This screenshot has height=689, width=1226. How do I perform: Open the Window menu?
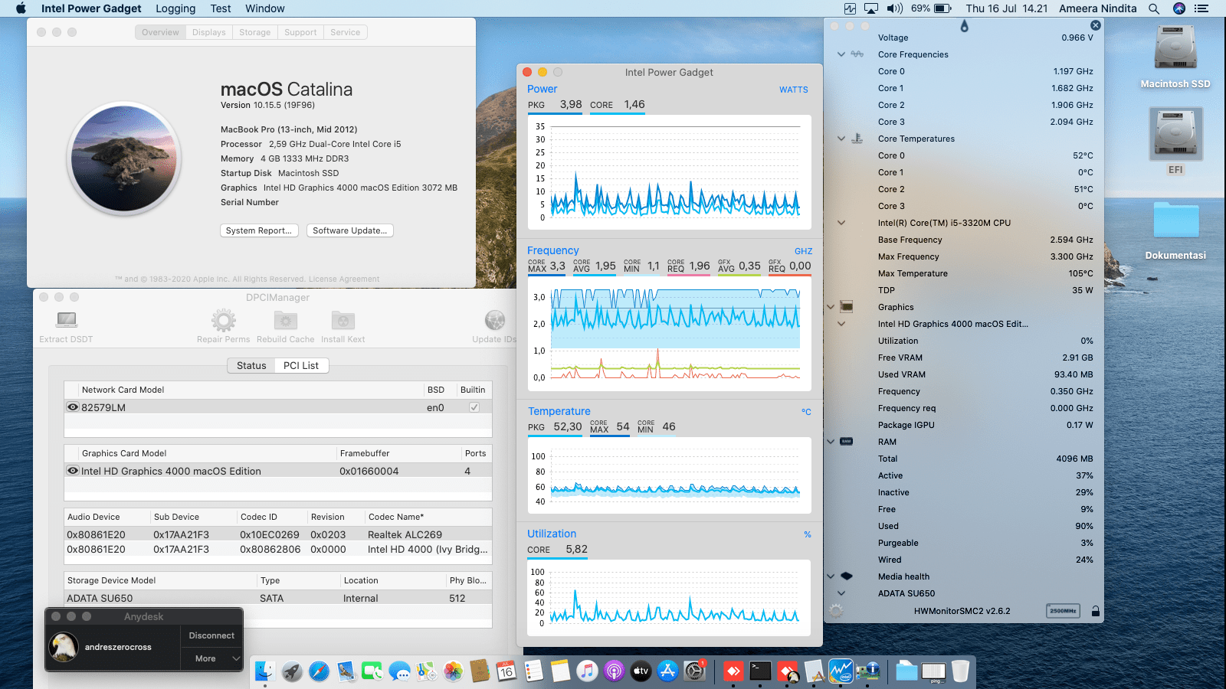(x=265, y=8)
